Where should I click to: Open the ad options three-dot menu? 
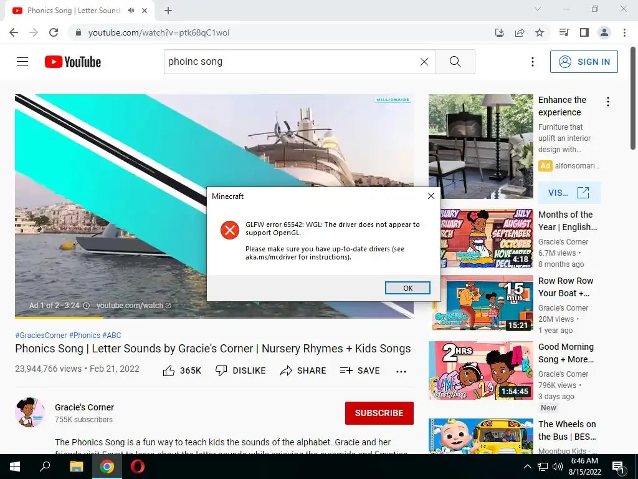tap(608, 102)
